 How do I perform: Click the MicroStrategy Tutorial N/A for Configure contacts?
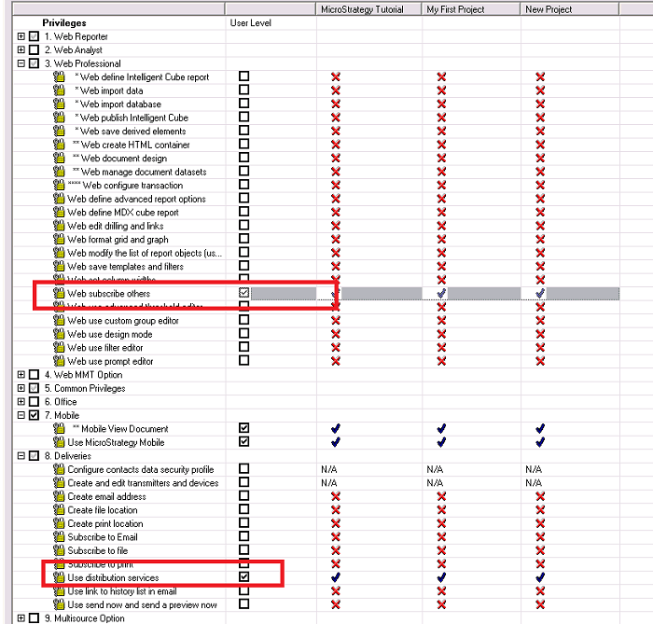(329, 469)
